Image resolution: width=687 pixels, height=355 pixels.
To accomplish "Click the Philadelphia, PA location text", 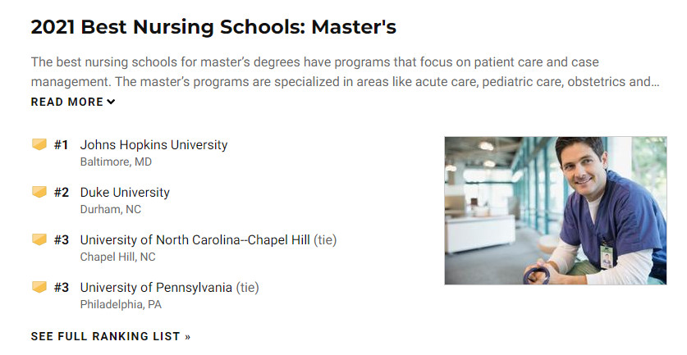I will coord(121,304).
